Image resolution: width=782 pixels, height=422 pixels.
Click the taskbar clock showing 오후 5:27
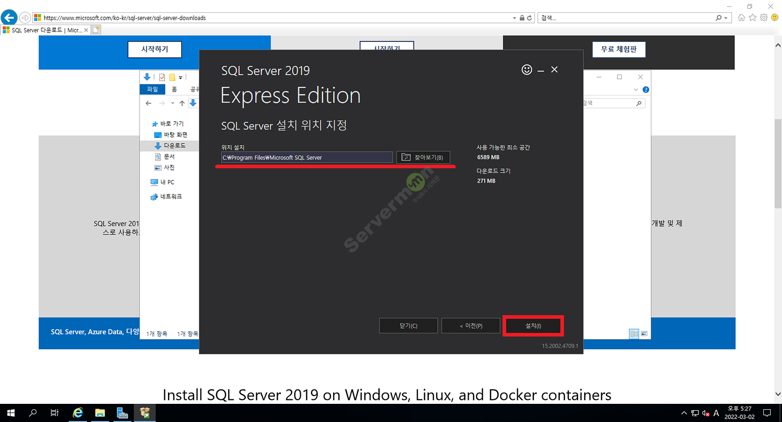(739, 413)
